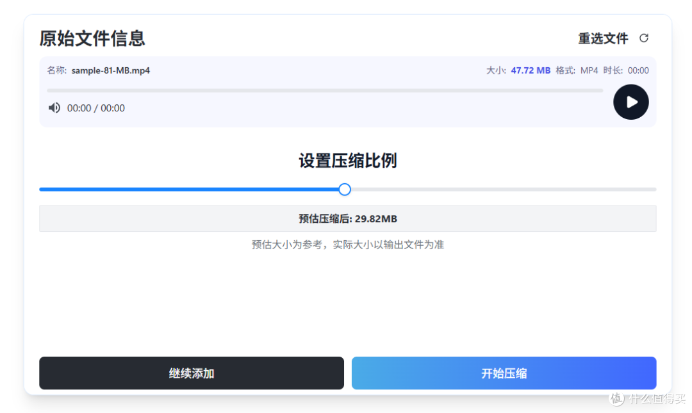
Task: Click the 原始文件信息 heading
Action: (x=92, y=38)
